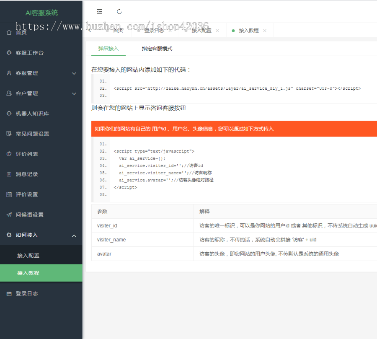
Task: Select the 弹层接入 tab
Action: point(108,49)
